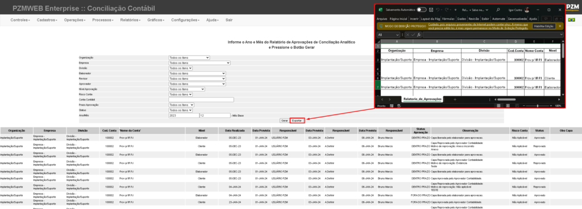Click the Gerar button
This screenshot has height=209, width=582.
coord(285,121)
